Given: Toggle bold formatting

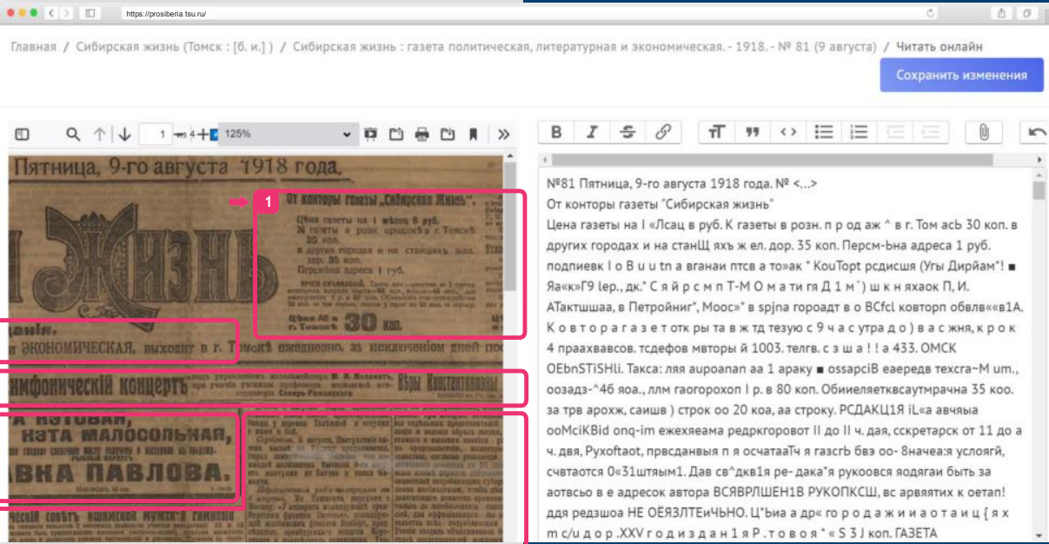Looking at the screenshot, I should tap(556, 132).
